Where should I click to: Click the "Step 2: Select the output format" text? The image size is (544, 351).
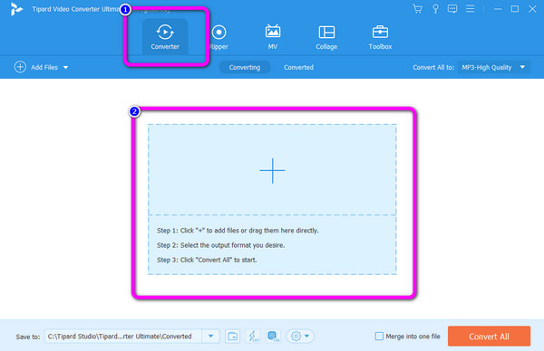220,245
